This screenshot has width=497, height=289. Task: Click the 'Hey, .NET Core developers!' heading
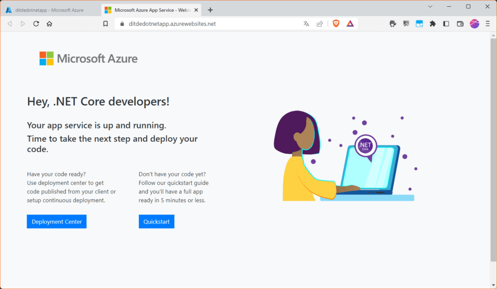coord(98,102)
